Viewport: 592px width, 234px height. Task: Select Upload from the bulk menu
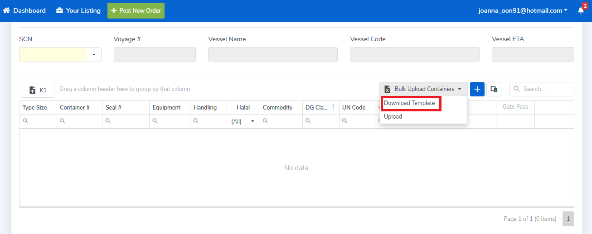point(393,117)
